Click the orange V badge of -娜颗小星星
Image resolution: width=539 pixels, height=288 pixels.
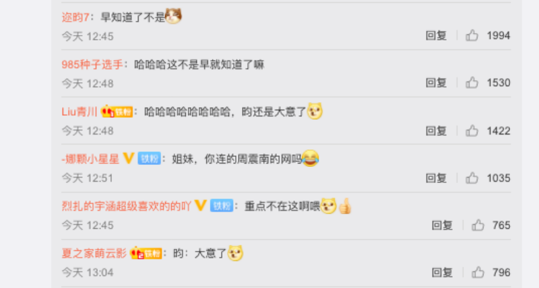pos(129,158)
